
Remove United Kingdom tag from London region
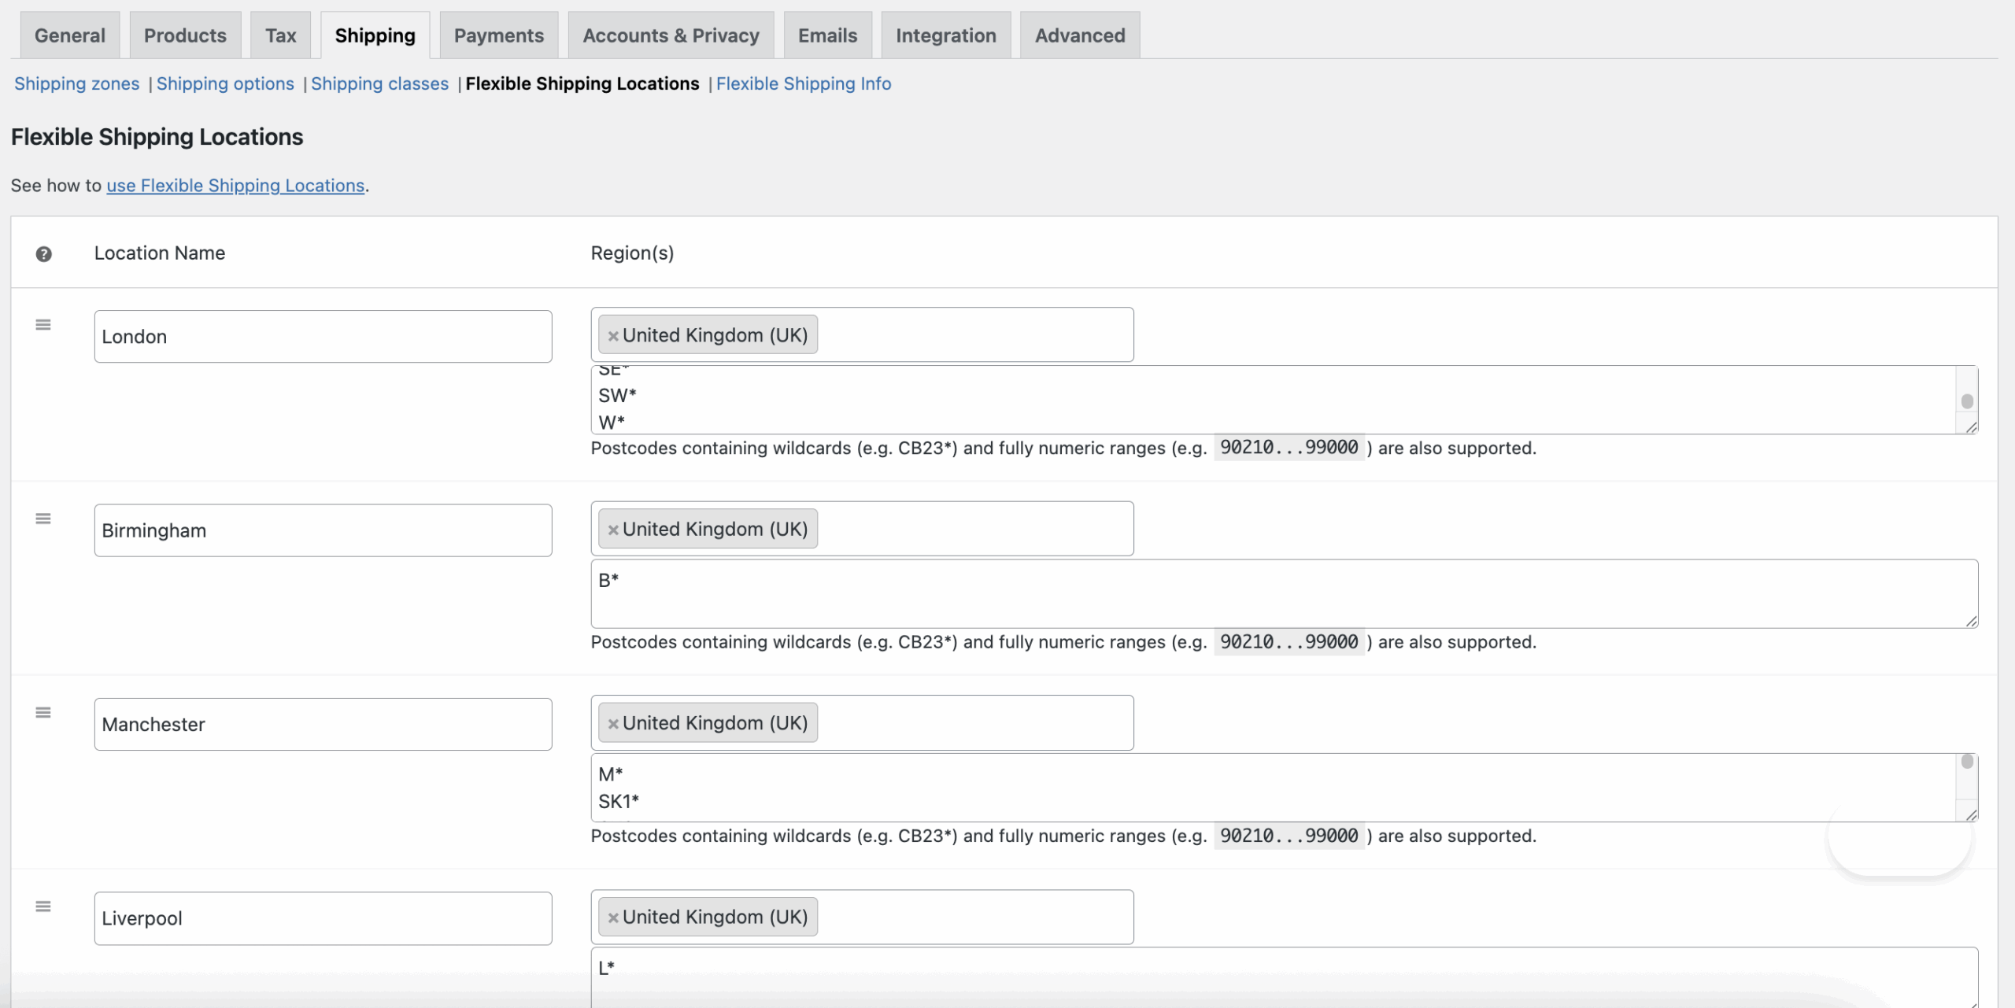(x=613, y=334)
